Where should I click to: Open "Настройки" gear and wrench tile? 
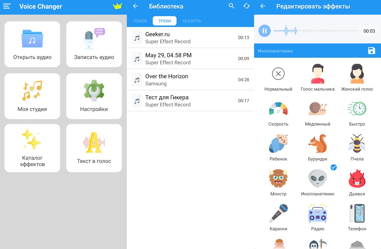tap(94, 96)
